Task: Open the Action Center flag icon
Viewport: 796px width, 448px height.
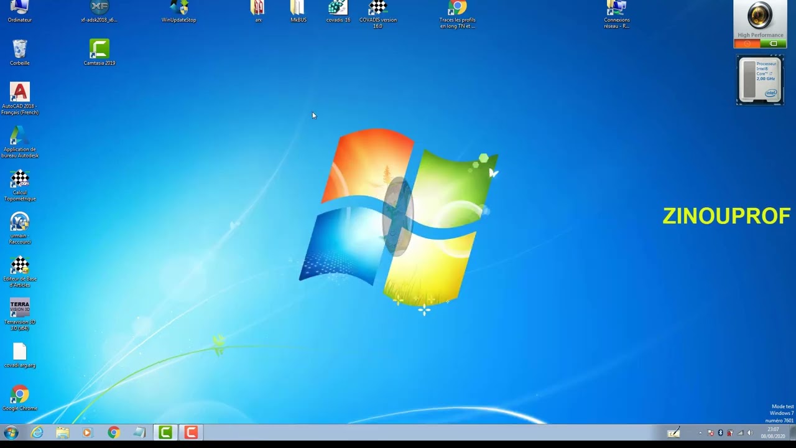Action: point(711,432)
